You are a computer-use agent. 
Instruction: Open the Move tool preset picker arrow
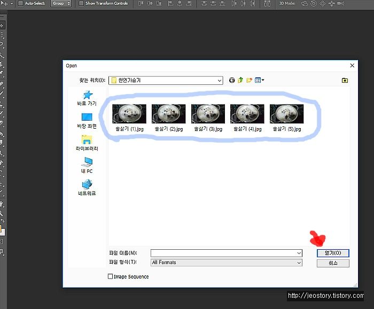pos(12,4)
